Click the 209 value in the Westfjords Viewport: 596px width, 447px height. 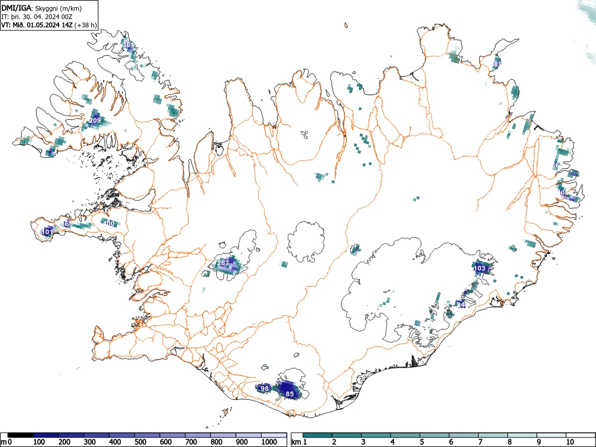point(95,120)
